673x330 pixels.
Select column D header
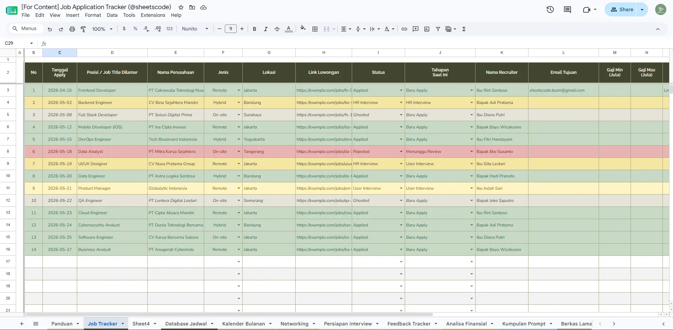tap(112, 52)
